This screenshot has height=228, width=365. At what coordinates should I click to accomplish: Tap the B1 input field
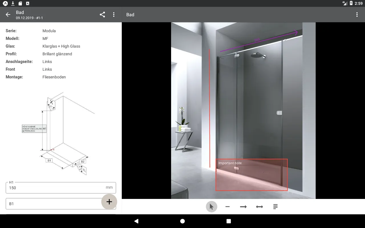61,204
